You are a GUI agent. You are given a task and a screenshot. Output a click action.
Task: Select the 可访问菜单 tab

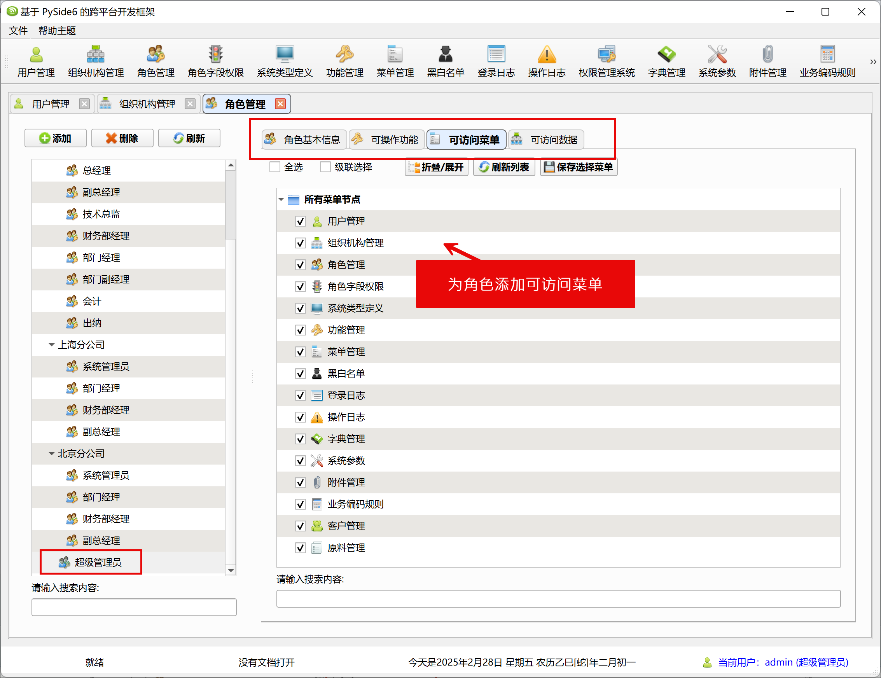[x=466, y=140]
